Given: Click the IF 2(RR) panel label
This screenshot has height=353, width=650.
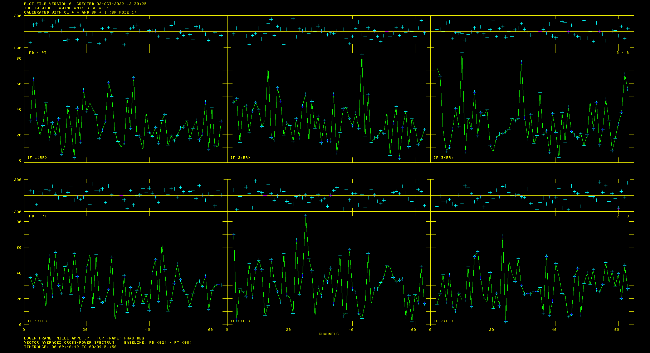Looking at the screenshot, I should pyautogui.click(x=240, y=158).
